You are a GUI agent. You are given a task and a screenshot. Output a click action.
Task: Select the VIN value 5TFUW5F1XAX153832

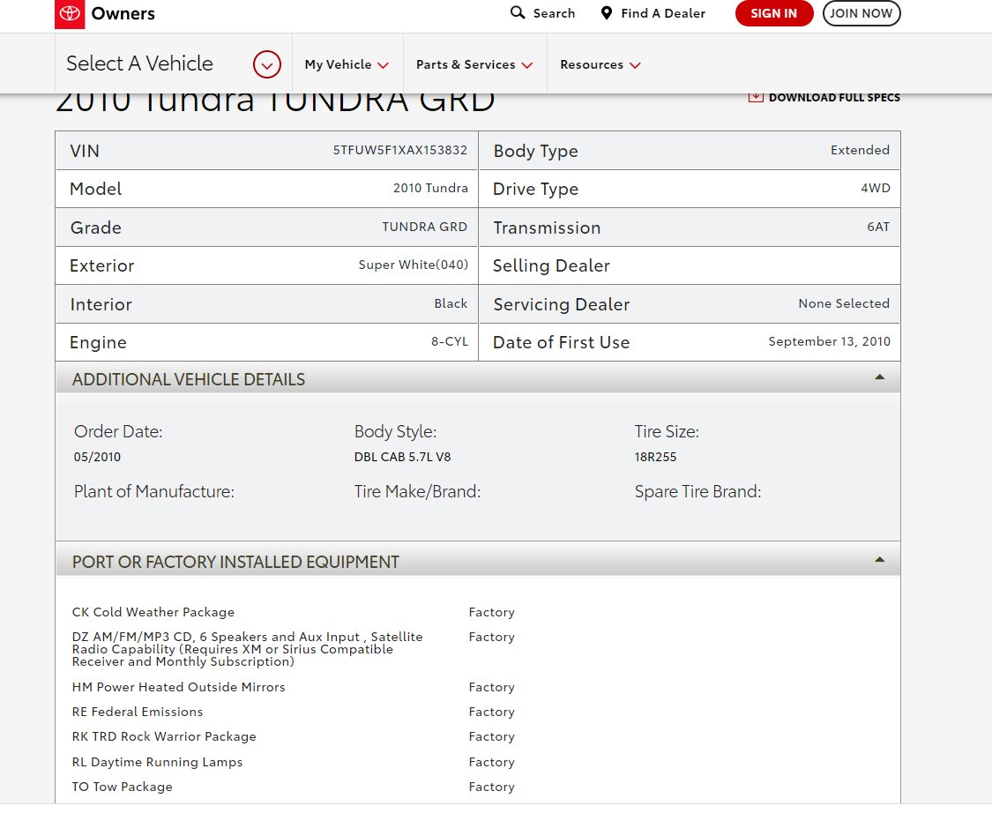400,150
